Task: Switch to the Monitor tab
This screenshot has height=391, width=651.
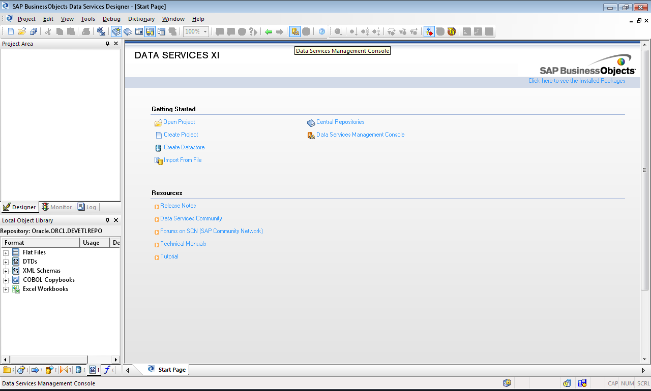Action: pos(57,207)
